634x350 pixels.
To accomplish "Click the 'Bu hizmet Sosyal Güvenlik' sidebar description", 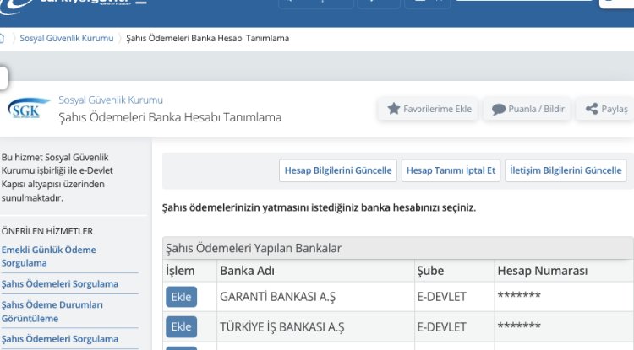I will [57, 177].
